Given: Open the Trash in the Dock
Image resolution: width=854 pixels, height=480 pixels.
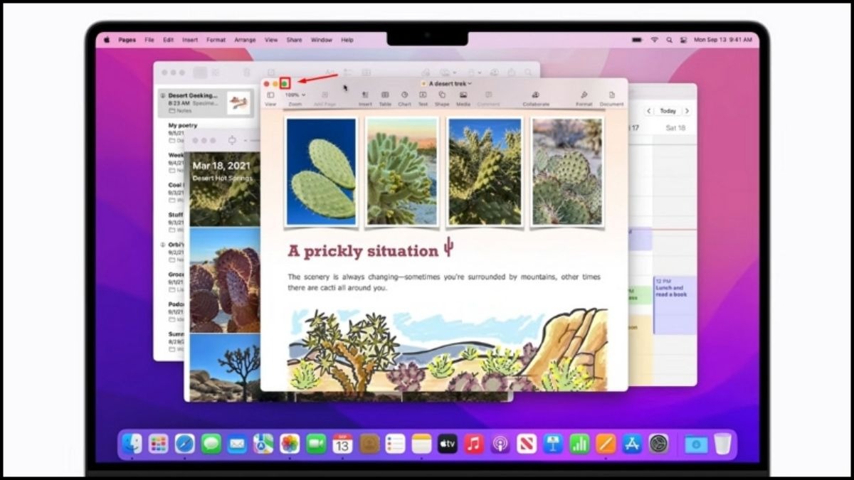Looking at the screenshot, I should tap(722, 444).
